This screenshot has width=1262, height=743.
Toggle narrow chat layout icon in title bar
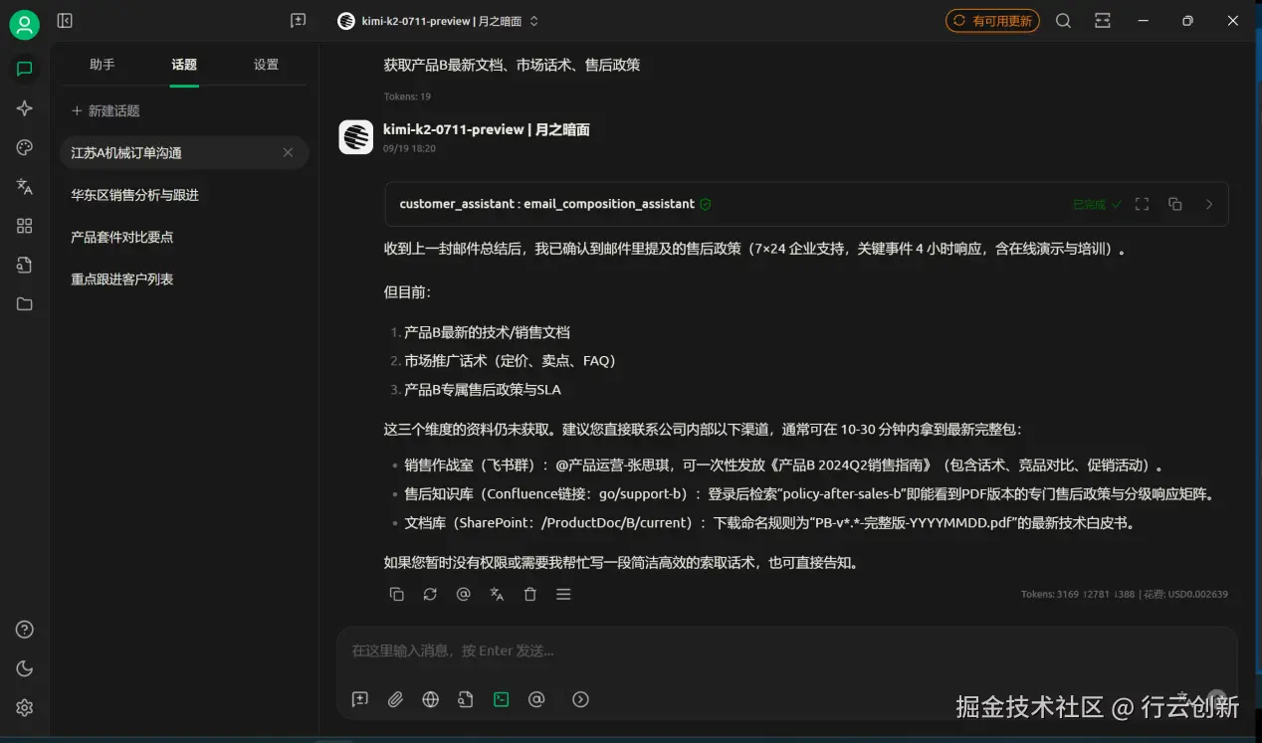pos(1103,21)
